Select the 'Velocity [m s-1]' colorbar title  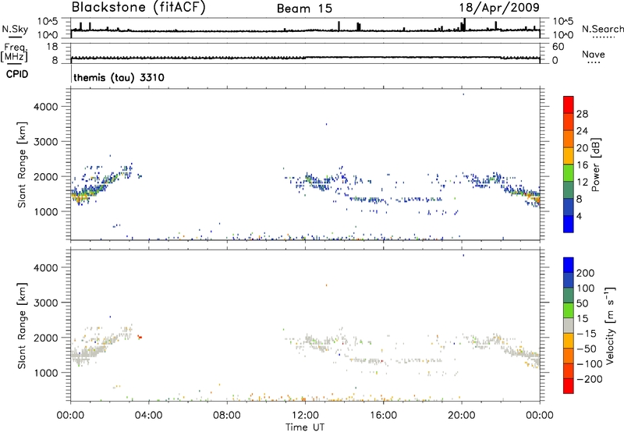point(609,325)
